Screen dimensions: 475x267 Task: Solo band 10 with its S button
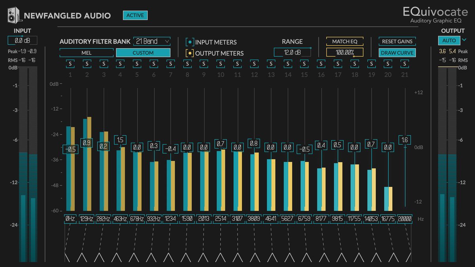pos(221,63)
